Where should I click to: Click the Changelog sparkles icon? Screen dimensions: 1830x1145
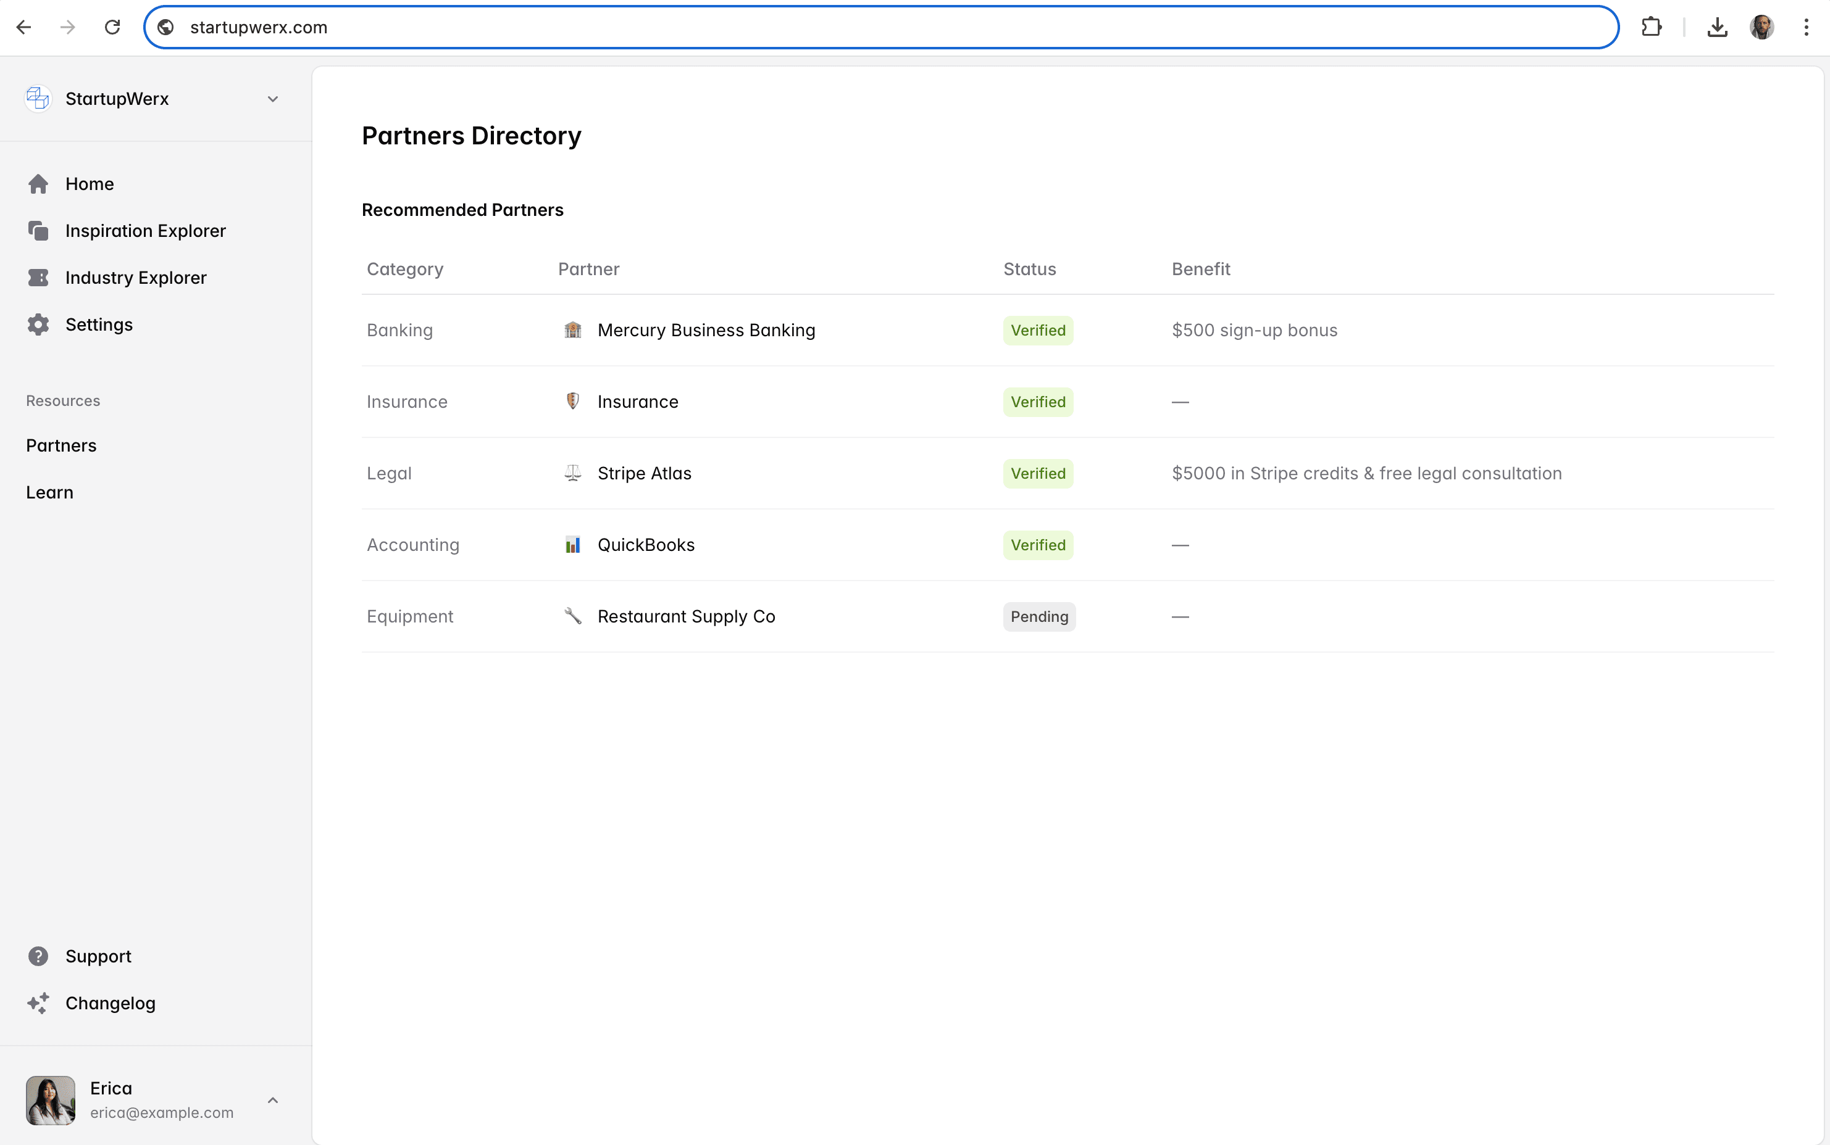pos(38,1003)
